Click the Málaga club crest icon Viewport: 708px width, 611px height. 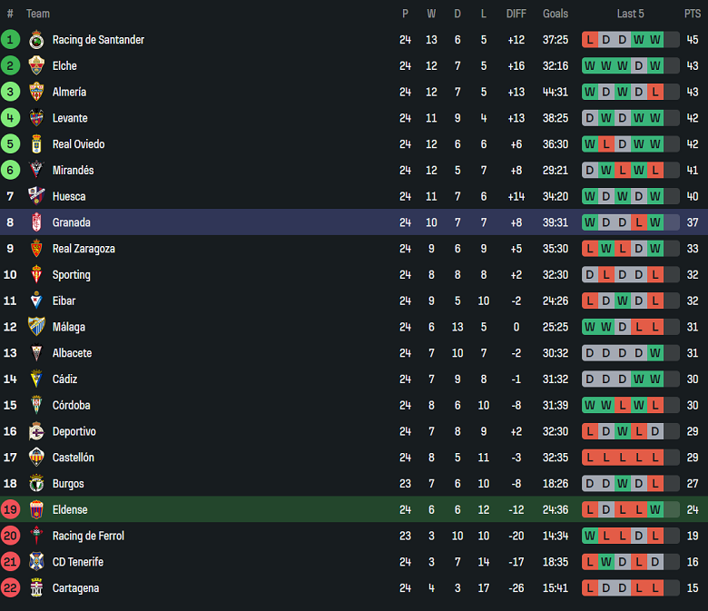(36, 327)
